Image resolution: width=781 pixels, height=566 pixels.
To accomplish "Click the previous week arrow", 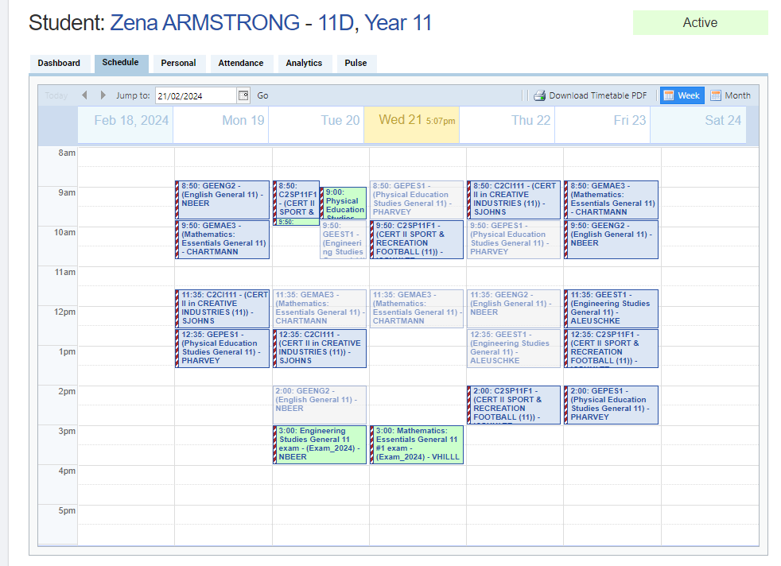I will pos(84,95).
